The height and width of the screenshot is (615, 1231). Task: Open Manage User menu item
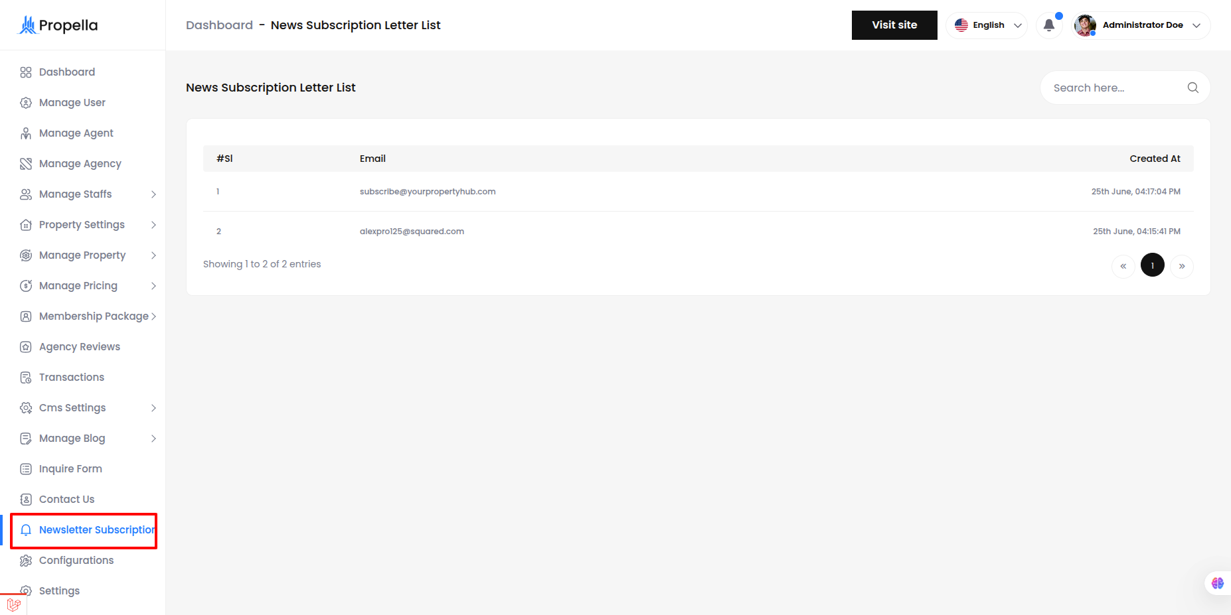point(72,103)
